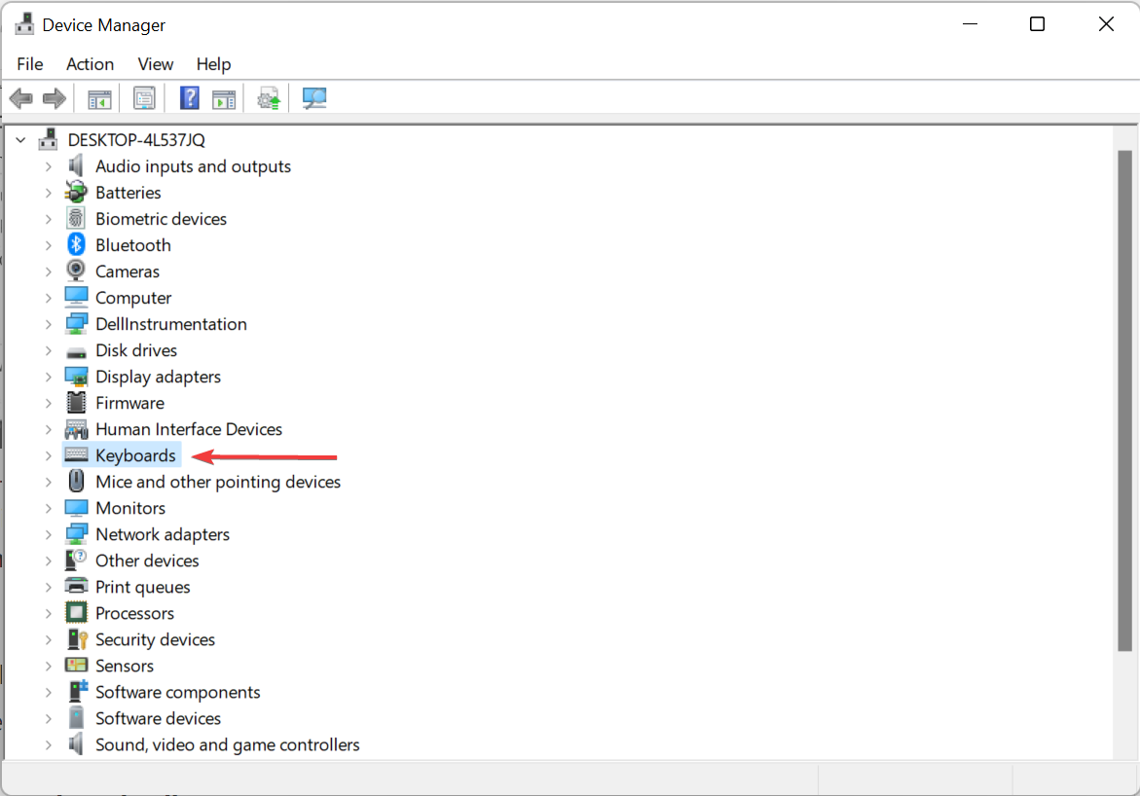Viewport: 1140px width, 796px height.
Task: Select Sound, video and game controllers label
Action: tap(227, 745)
